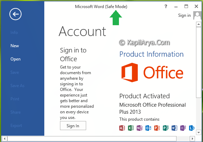Click the Sign In button
Viewport: 203px width, 142px height.
[73, 126]
